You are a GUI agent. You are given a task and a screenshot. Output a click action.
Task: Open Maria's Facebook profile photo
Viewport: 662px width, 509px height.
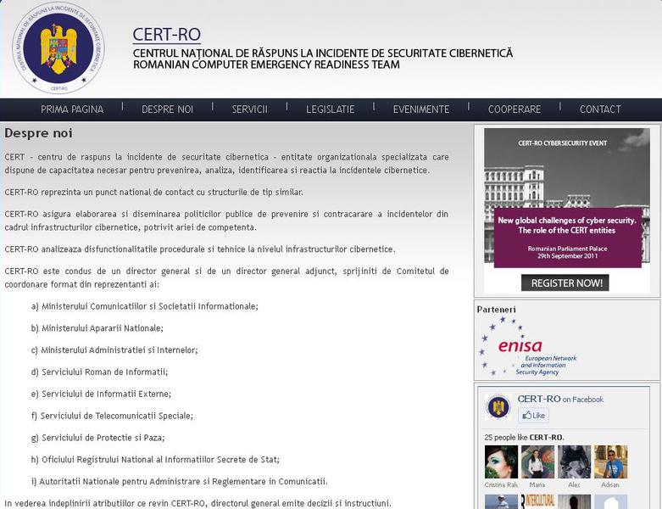coord(537,461)
